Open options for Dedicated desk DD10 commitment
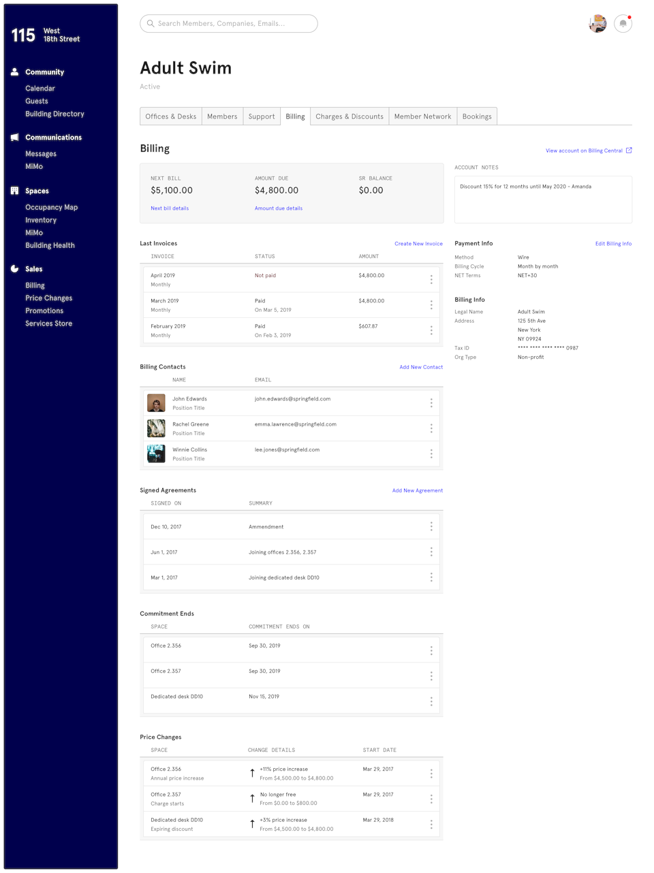The height and width of the screenshot is (873, 654). click(x=431, y=701)
